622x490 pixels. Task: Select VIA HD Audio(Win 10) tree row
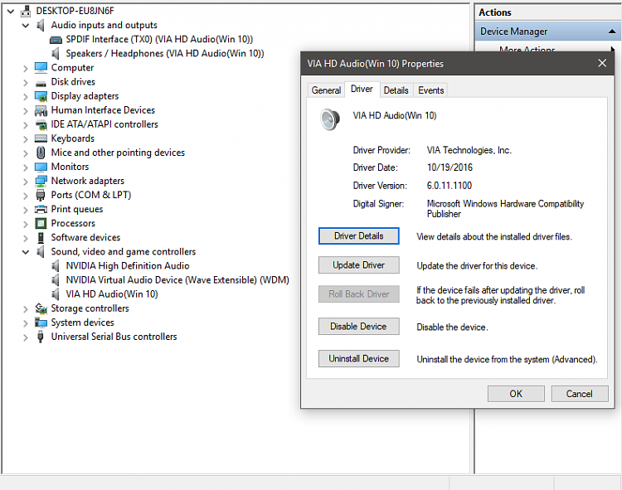(x=112, y=294)
